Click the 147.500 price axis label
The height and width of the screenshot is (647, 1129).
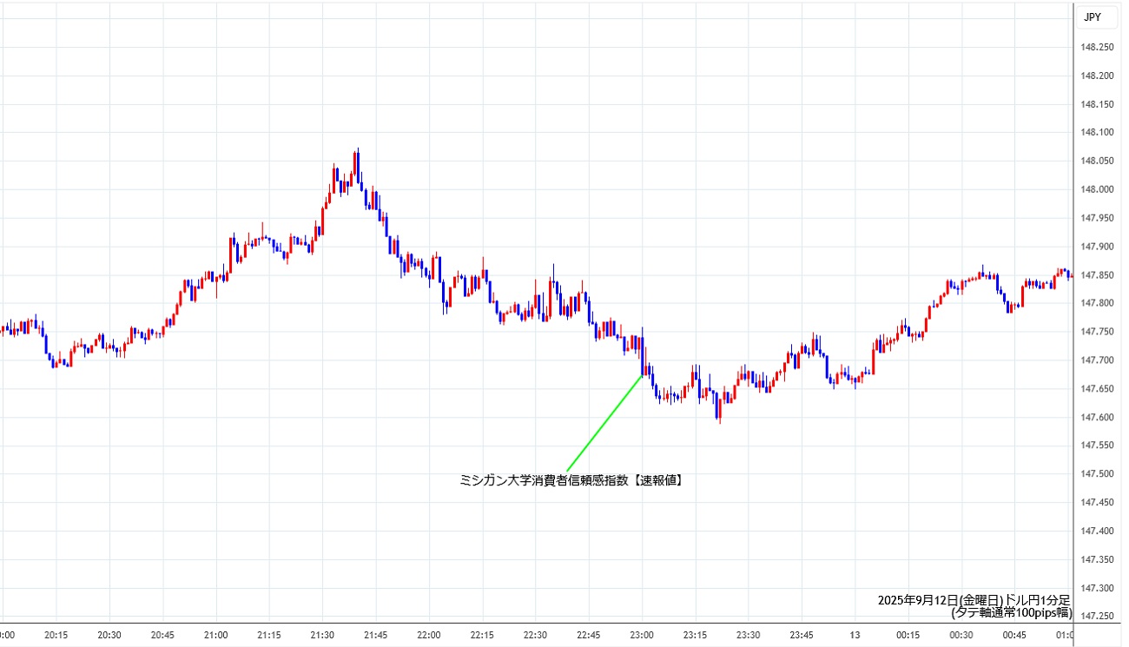tap(1097, 473)
